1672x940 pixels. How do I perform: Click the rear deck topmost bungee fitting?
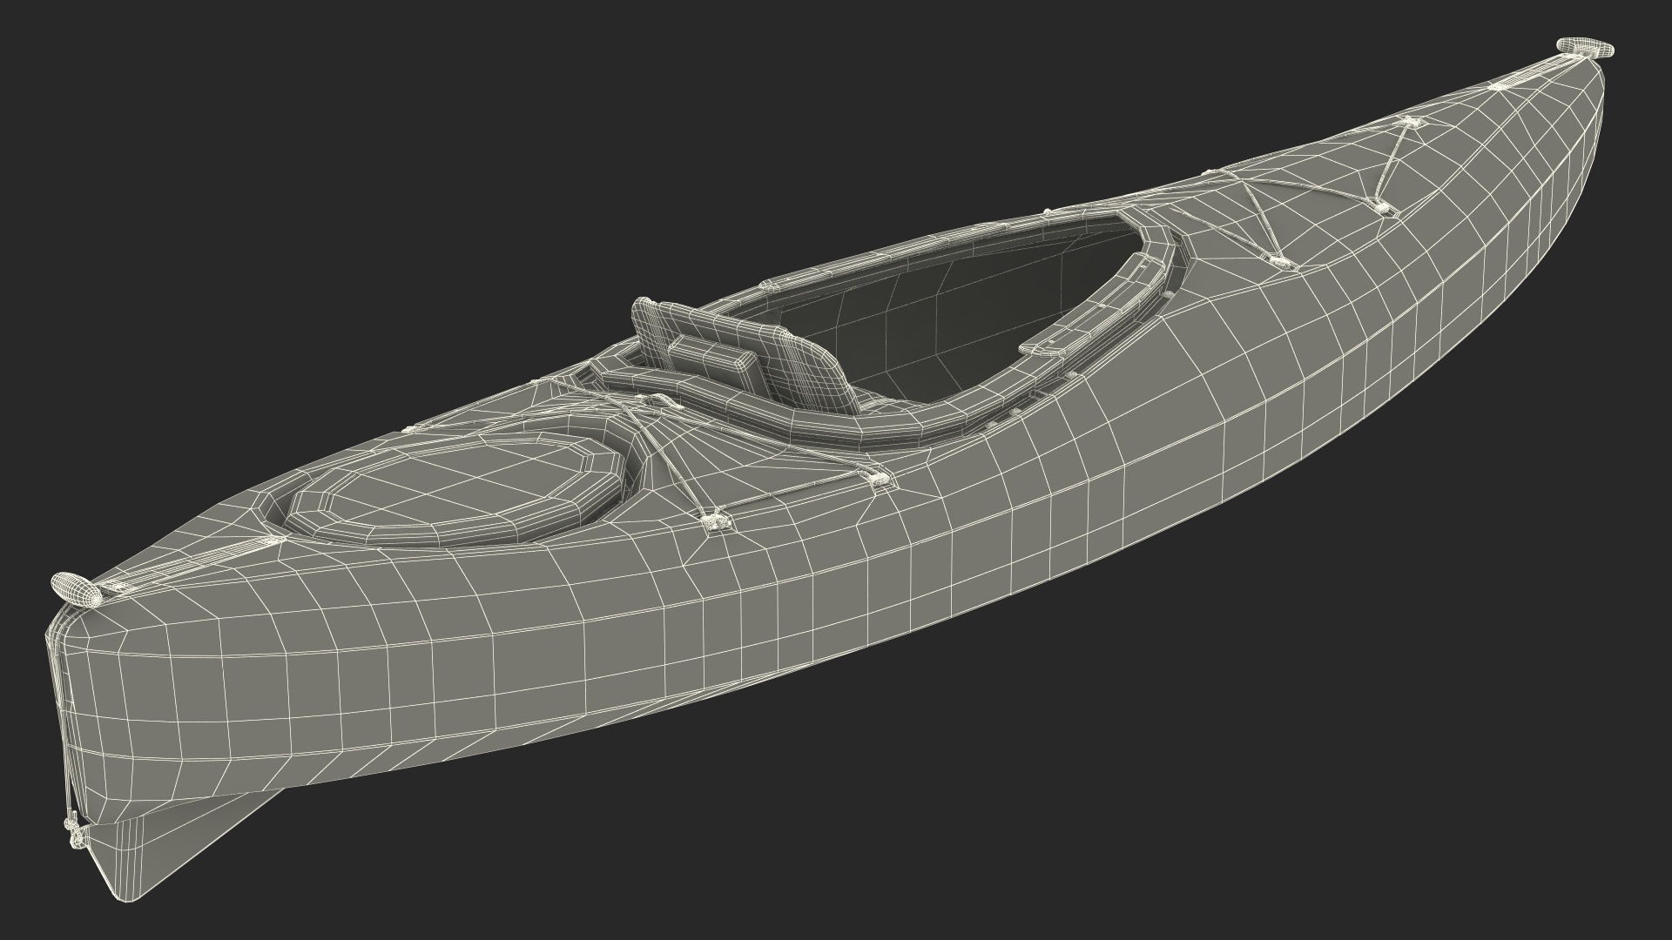1411,124
